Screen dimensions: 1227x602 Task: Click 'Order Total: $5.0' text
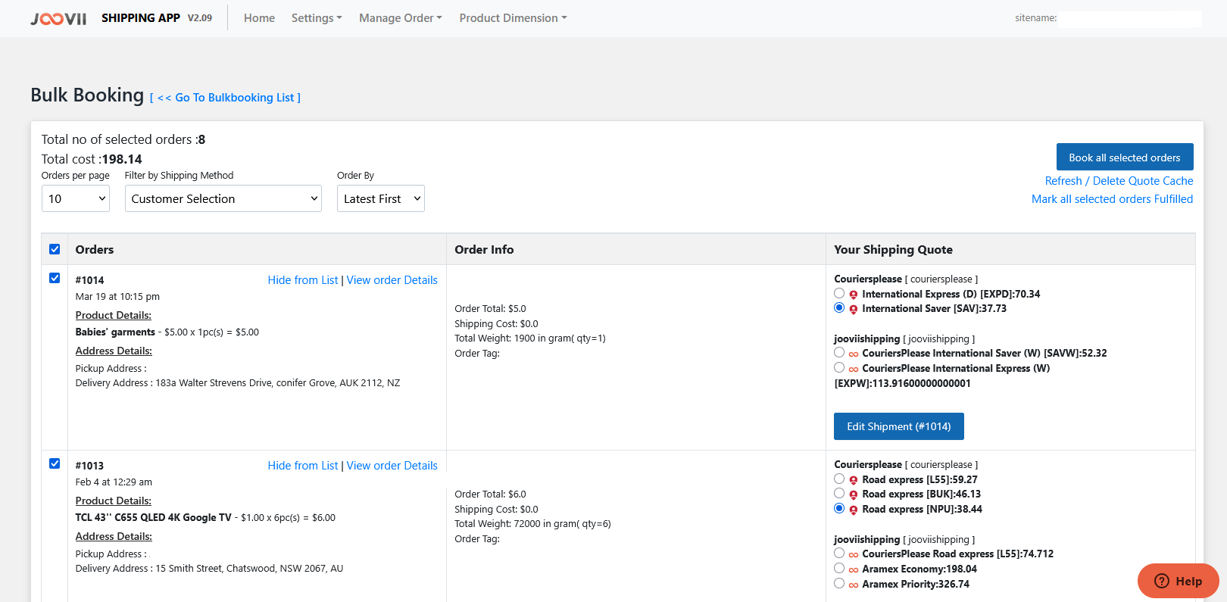490,309
